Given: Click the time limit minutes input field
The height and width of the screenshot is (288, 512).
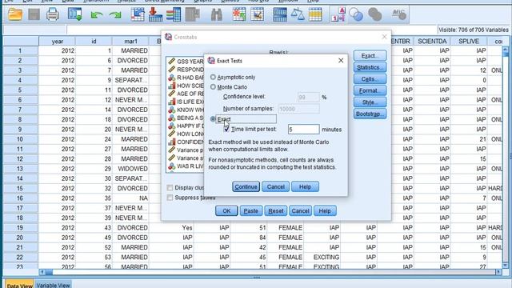Looking at the screenshot, I should click(x=303, y=130).
